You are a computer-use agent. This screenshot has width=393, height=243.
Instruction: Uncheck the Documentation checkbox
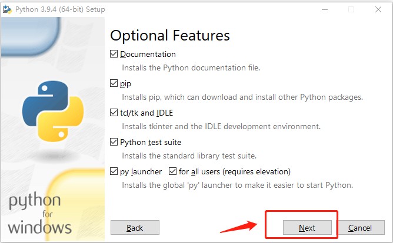click(114, 54)
